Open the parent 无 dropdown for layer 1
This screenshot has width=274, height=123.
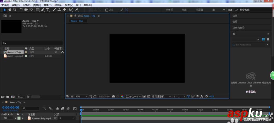(x=67, y=118)
